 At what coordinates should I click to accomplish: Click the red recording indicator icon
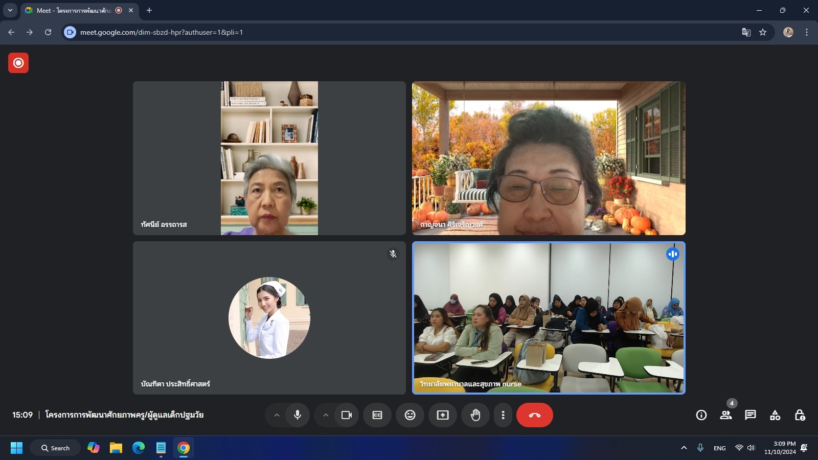pyautogui.click(x=18, y=63)
